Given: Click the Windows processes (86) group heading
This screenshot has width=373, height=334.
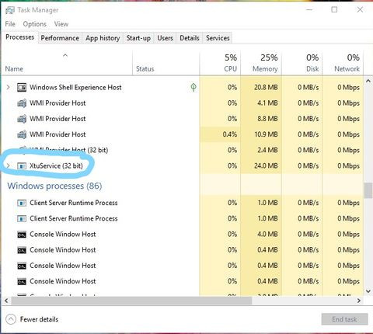Looking at the screenshot, I should [x=54, y=186].
